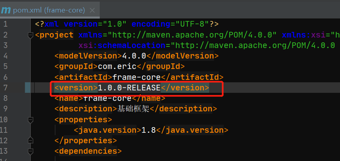340x161 pixels.
Task: Collapse the properties section fold marker
Action: point(31,120)
